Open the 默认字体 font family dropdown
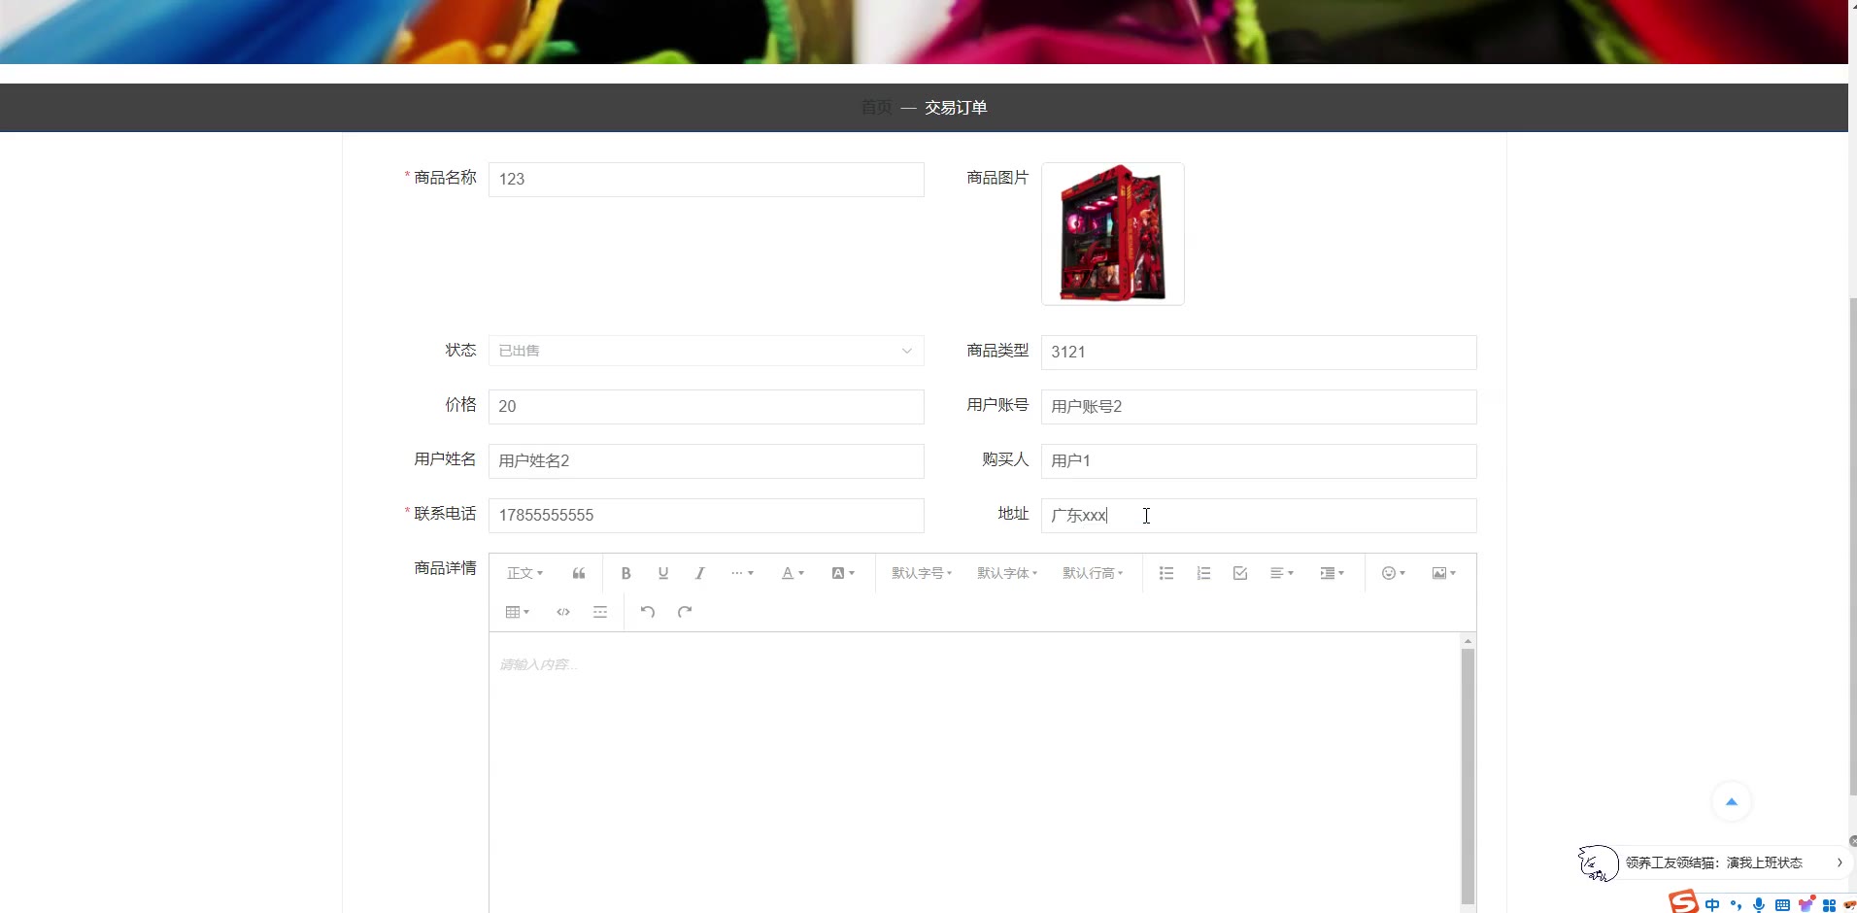 coord(1007,573)
